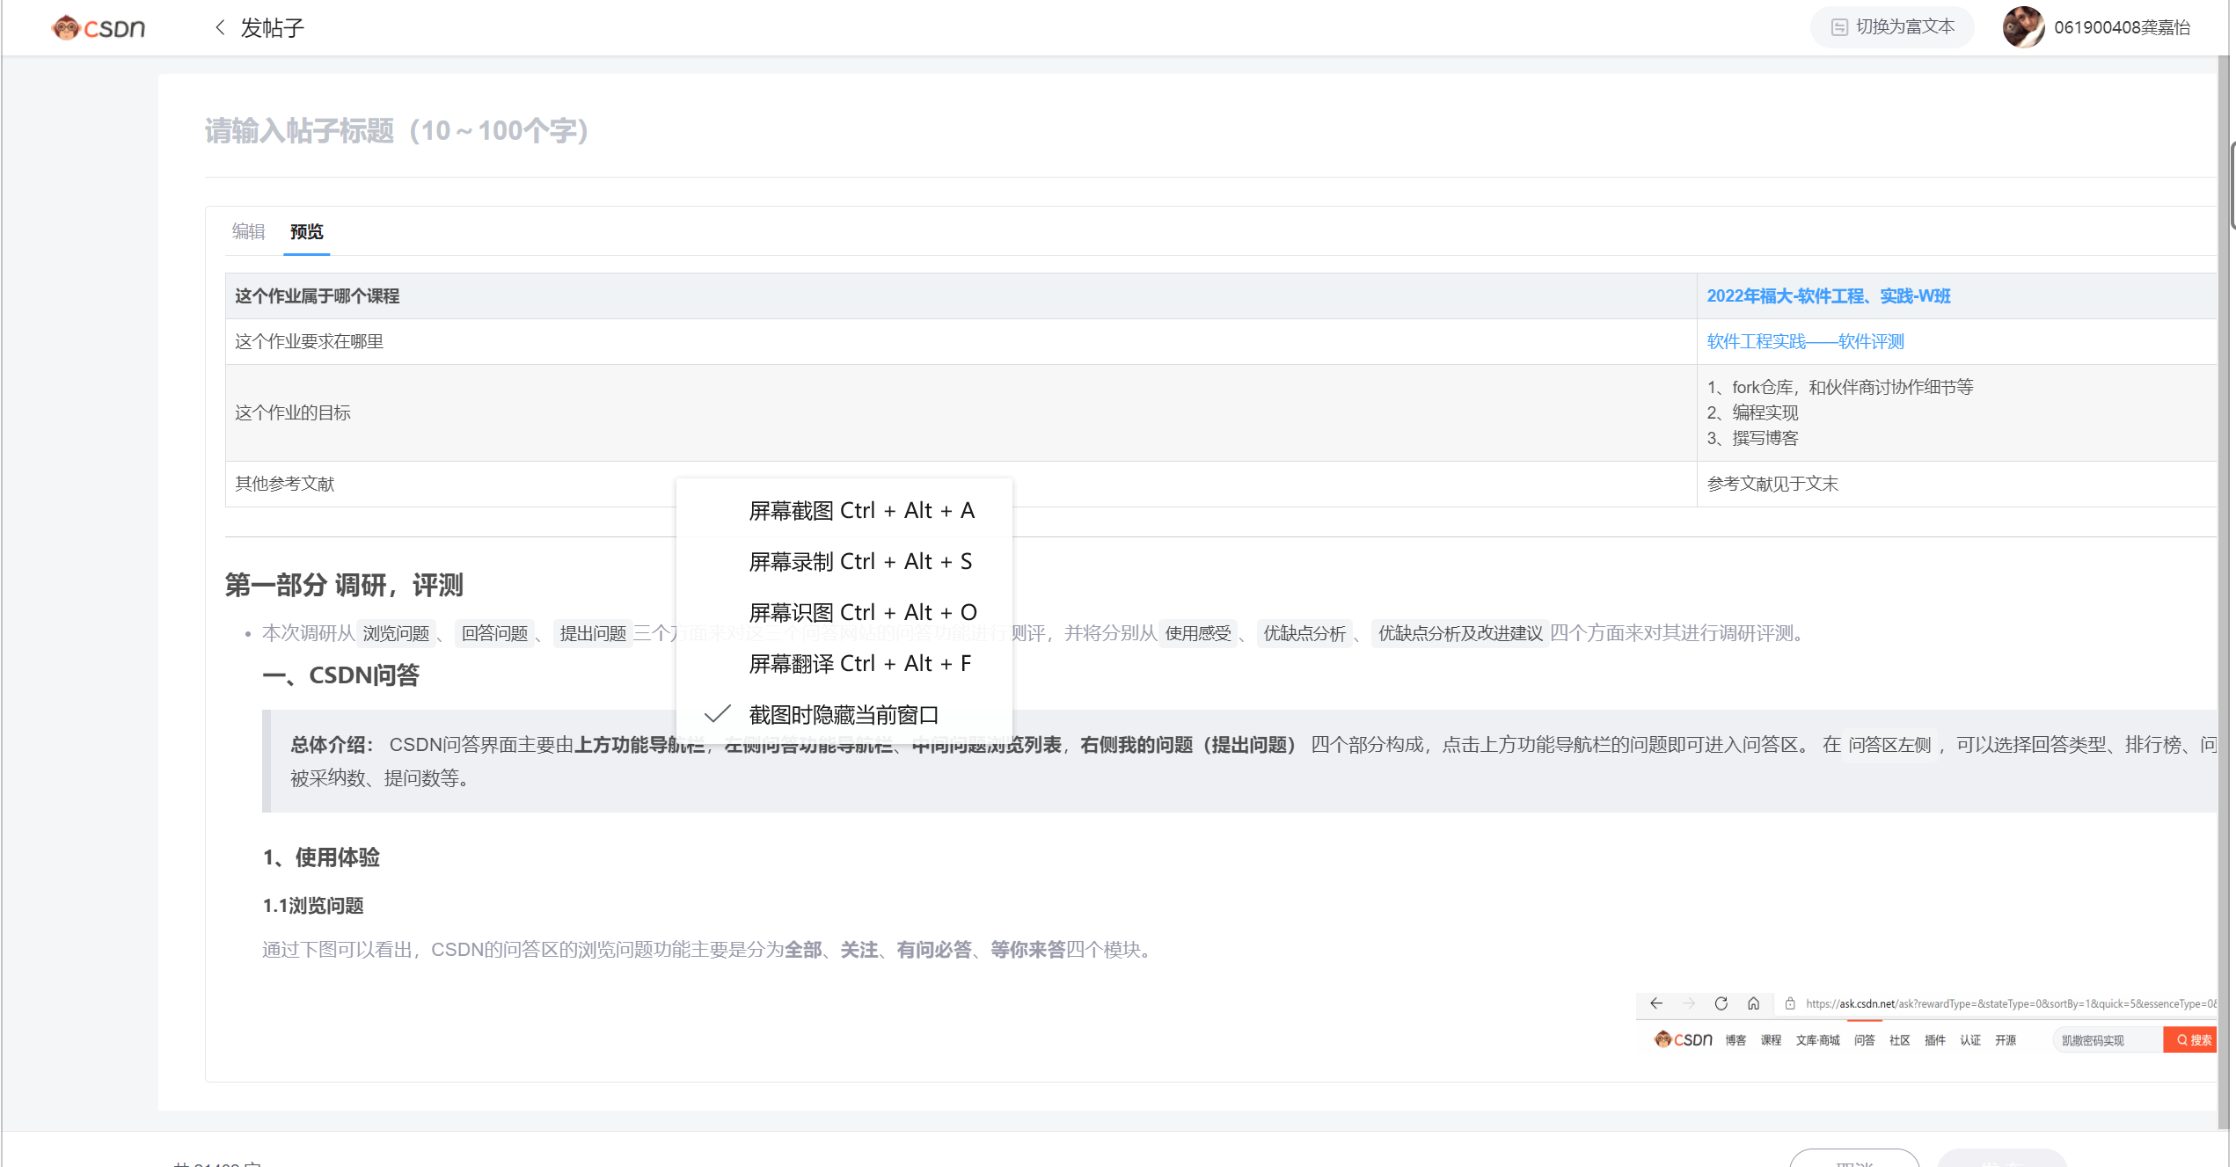2236x1167 pixels.
Task: Choose 屏幕录制 Ctrl+Alt+S menu entry
Action: (x=859, y=562)
